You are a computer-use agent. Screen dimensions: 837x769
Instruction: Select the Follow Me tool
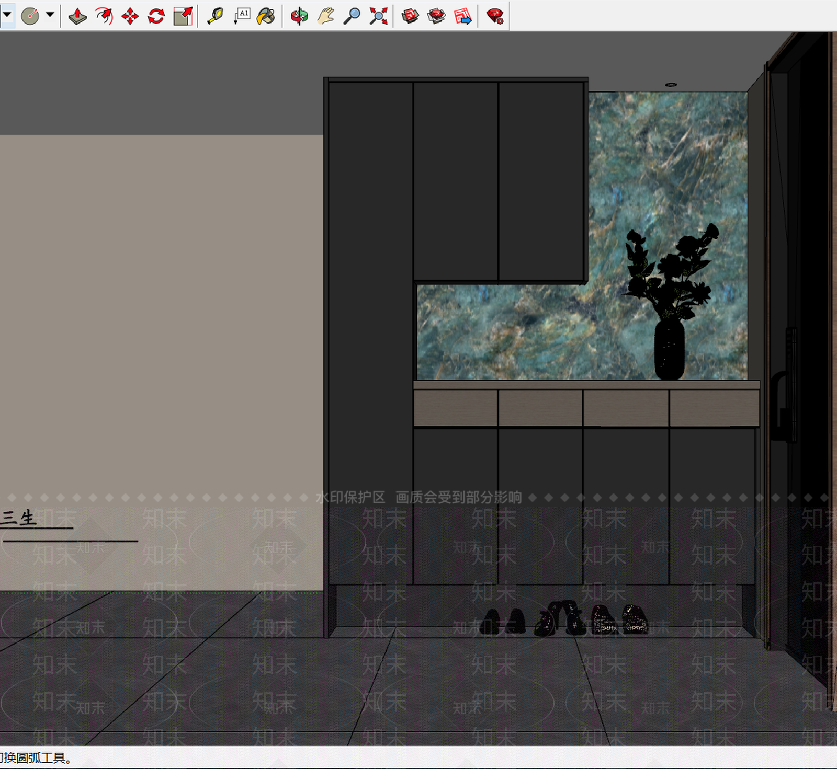pyautogui.click(x=104, y=16)
